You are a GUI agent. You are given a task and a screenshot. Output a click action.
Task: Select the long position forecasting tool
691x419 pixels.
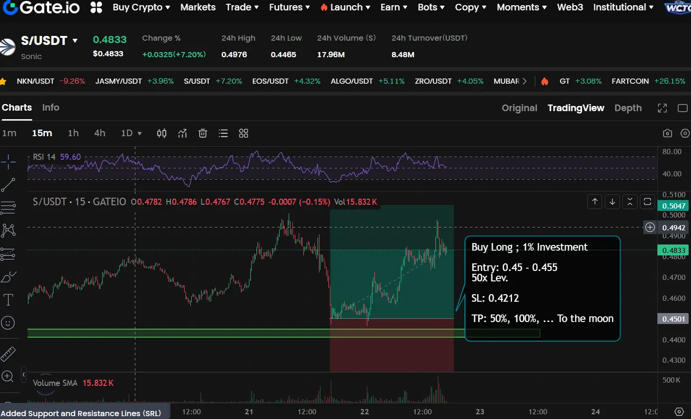[8, 254]
